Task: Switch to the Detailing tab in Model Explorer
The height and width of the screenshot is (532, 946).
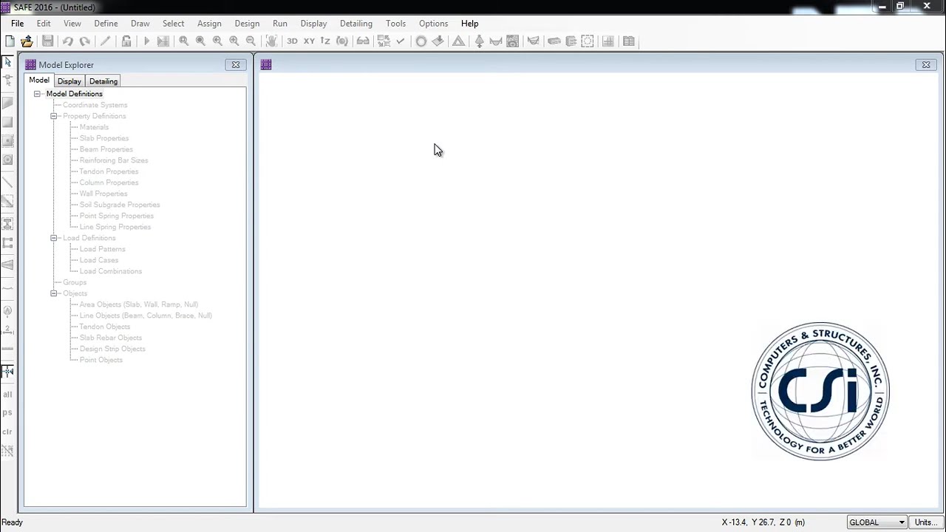Action: point(103,81)
